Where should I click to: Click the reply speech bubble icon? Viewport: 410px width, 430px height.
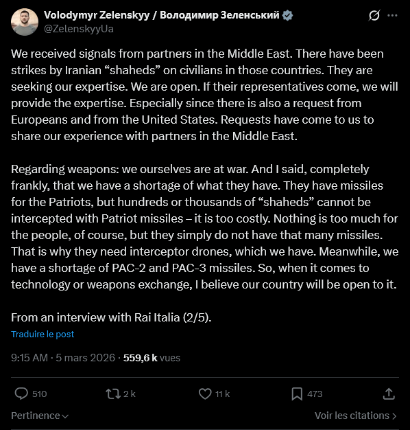(21, 394)
